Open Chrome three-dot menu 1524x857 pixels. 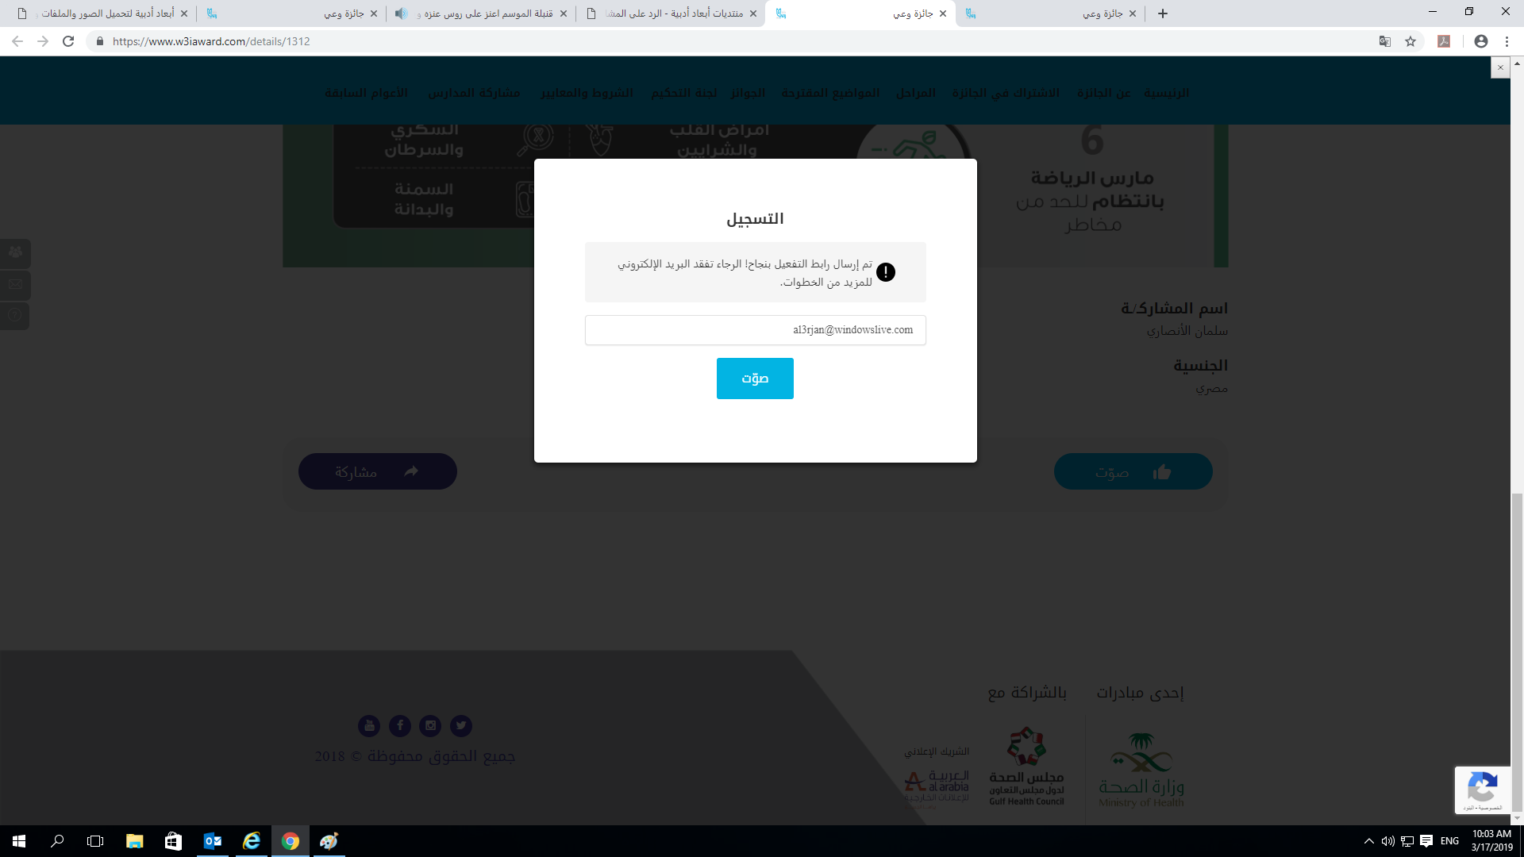coord(1507,41)
